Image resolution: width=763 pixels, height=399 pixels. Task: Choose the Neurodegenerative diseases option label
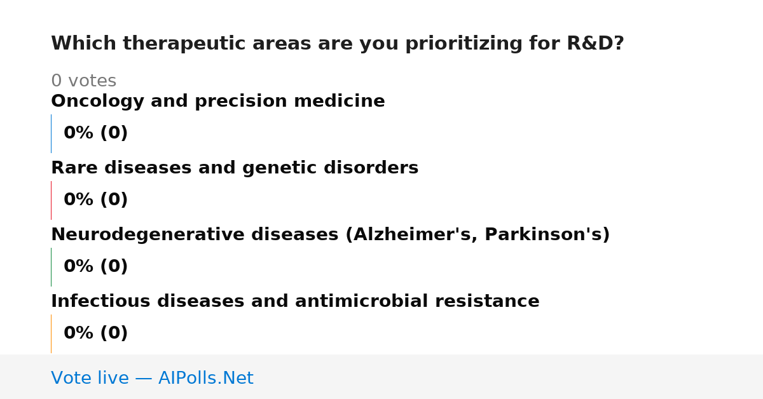click(331, 235)
